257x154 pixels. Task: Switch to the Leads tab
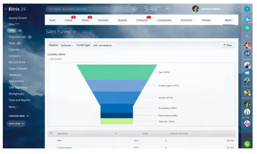68,20
